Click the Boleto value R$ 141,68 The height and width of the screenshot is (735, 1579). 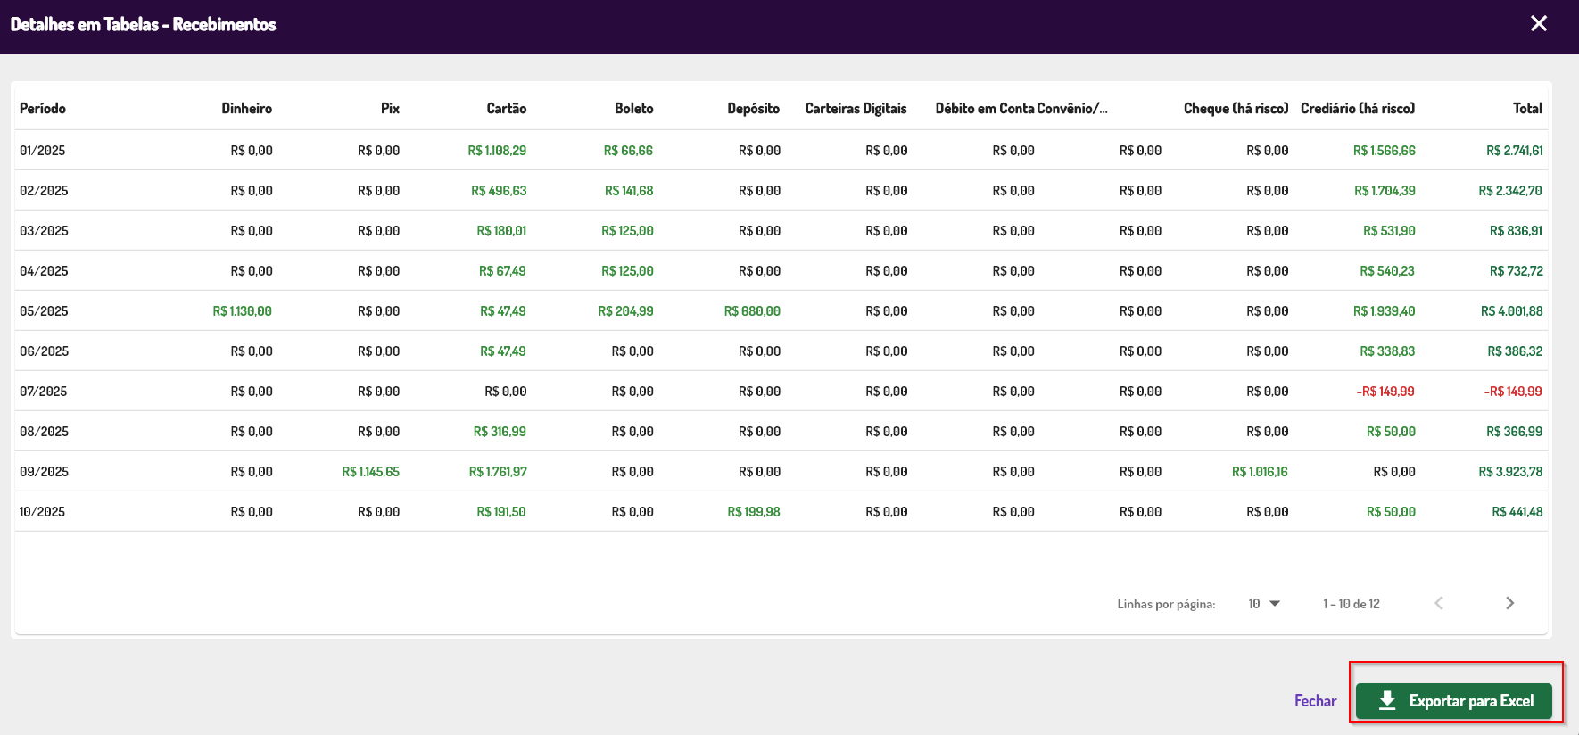click(x=629, y=191)
